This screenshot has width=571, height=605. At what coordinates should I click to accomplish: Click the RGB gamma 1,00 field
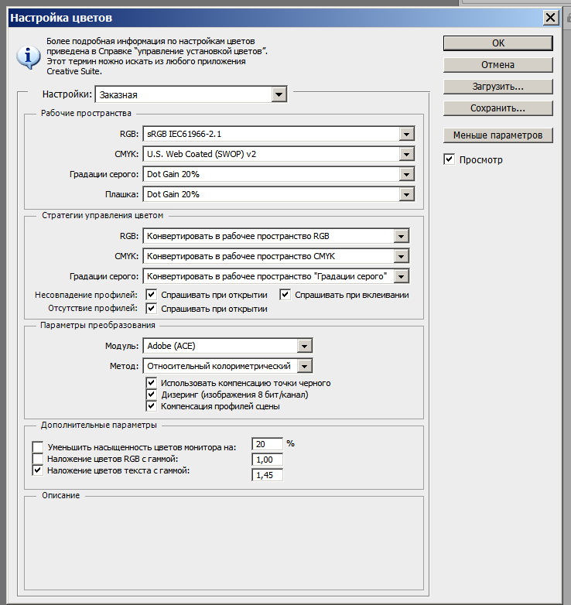(267, 460)
